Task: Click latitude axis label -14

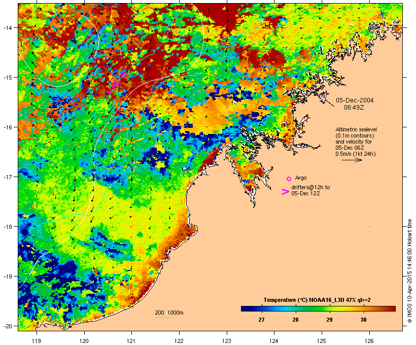Action: coord(7,27)
